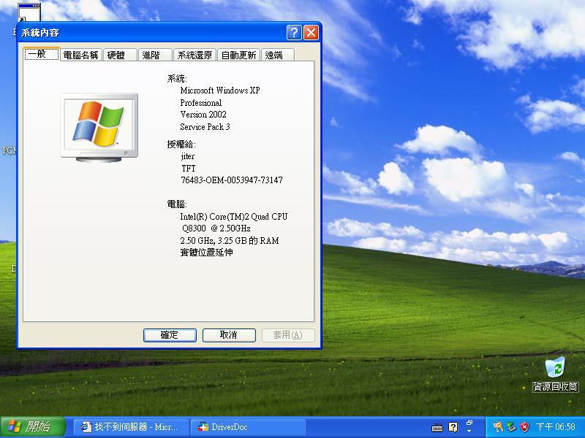Screen dimensions: 585x438
Task: Click the 取消 button
Action: [x=229, y=335]
